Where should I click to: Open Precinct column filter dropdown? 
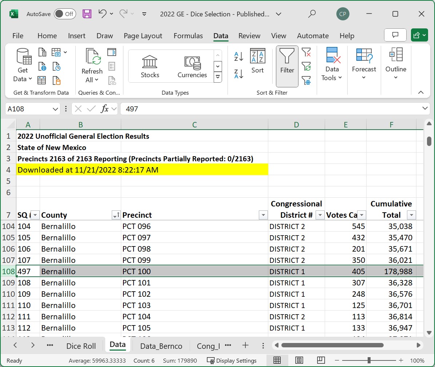coord(263,215)
